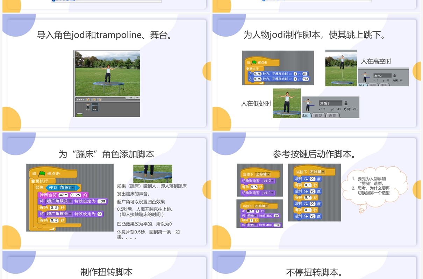Click the y: -43 value in the glide block

pos(305,79)
